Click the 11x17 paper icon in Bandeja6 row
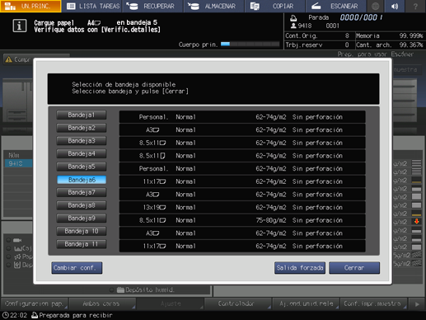Screen dimensions: 426x320 162,181
